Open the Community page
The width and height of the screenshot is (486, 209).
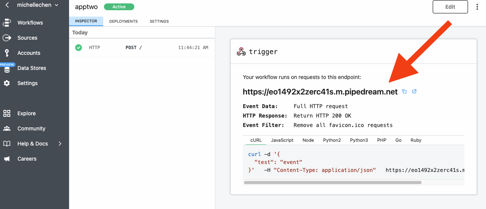coord(31,128)
